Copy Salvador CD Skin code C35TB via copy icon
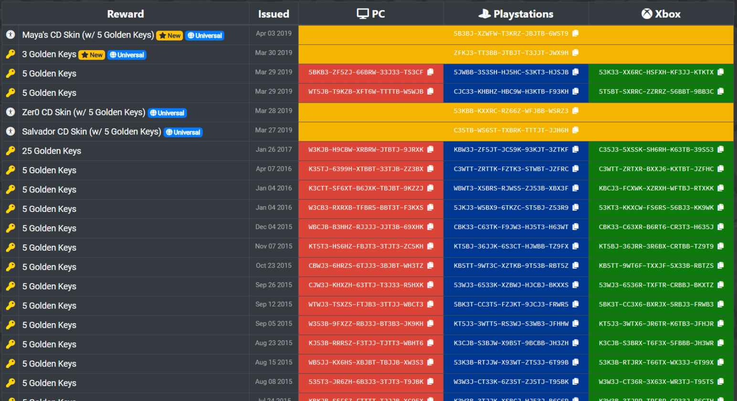Image resolution: width=737 pixels, height=401 pixels. click(576, 130)
